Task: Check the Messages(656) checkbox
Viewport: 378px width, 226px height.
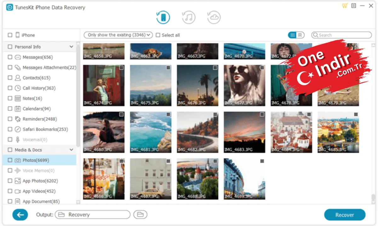Action: [10, 57]
